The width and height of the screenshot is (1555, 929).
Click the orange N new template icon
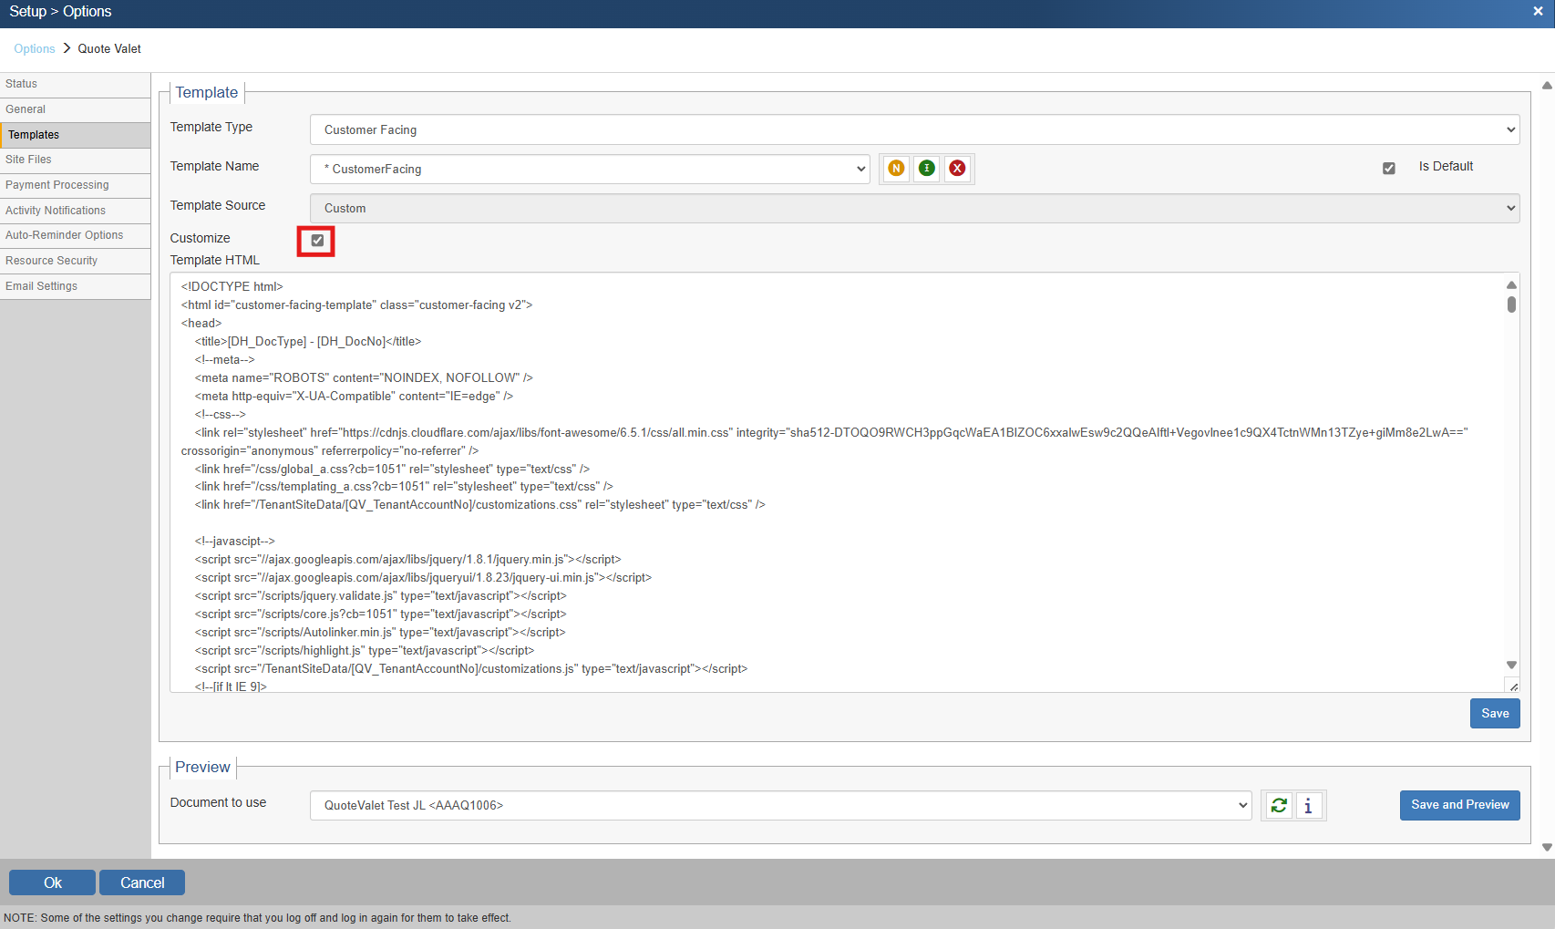(x=896, y=169)
